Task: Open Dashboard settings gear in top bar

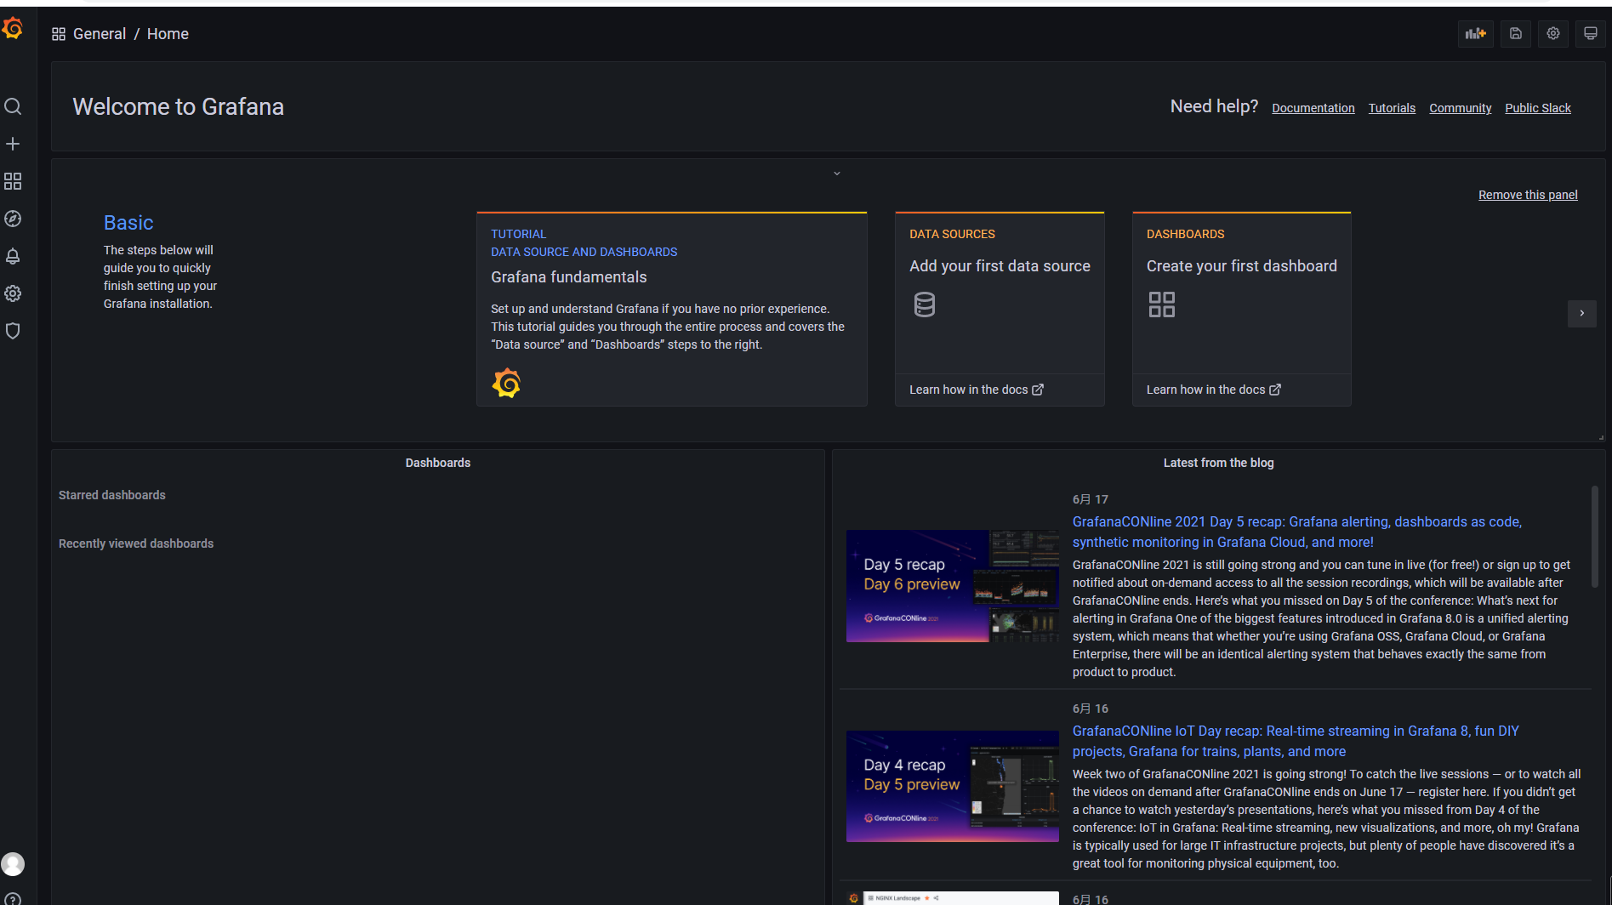Action: 1553,34
